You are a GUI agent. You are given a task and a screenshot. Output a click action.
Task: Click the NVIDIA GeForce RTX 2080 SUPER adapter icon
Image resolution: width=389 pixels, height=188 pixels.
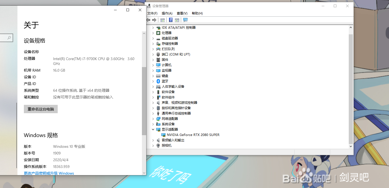point(163,135)
